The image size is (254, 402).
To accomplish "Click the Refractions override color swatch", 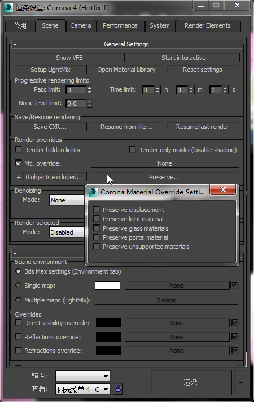I will 108,351.
